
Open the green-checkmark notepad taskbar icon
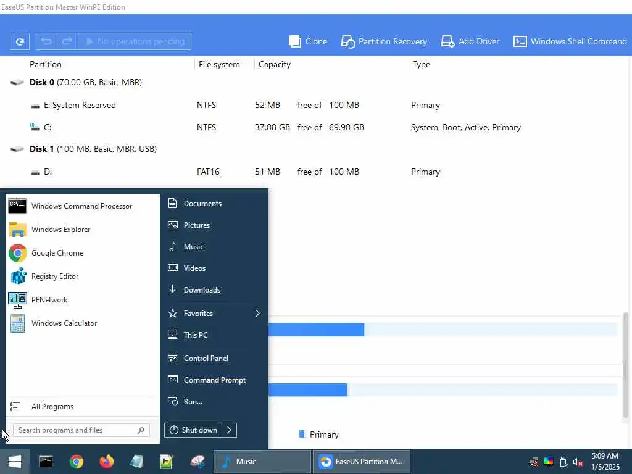(x=167, y=462)
